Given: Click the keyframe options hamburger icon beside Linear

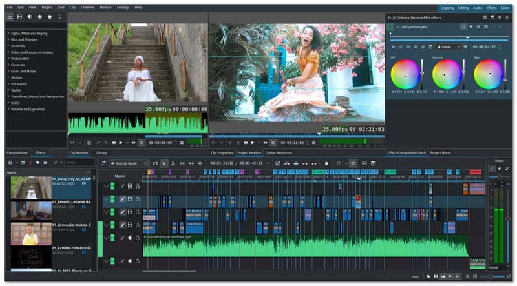Looking at the screenshot, I should pyautogui.click(x=465, y=47).
